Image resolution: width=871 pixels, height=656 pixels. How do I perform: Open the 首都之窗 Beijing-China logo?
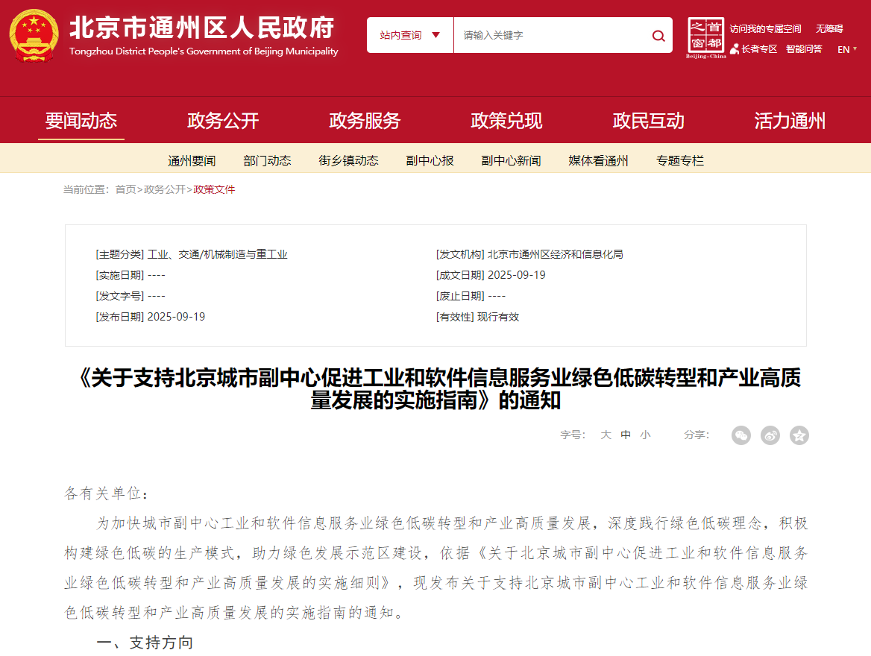tap(705, 37)
